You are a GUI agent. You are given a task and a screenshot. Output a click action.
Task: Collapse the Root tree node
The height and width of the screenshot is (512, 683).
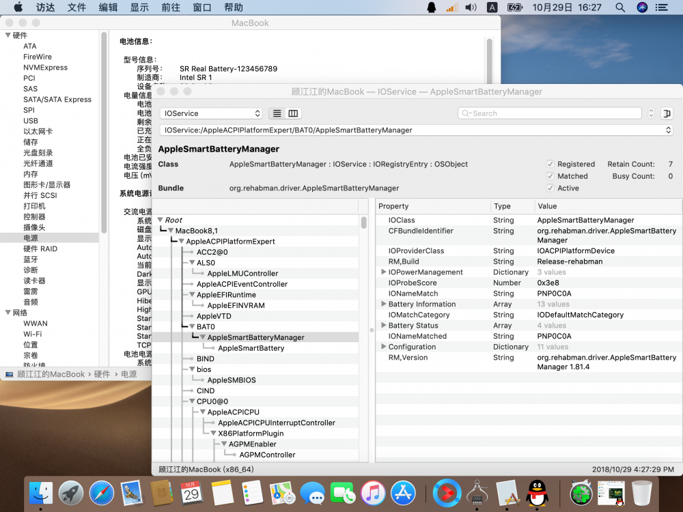(x=161, y=220)
